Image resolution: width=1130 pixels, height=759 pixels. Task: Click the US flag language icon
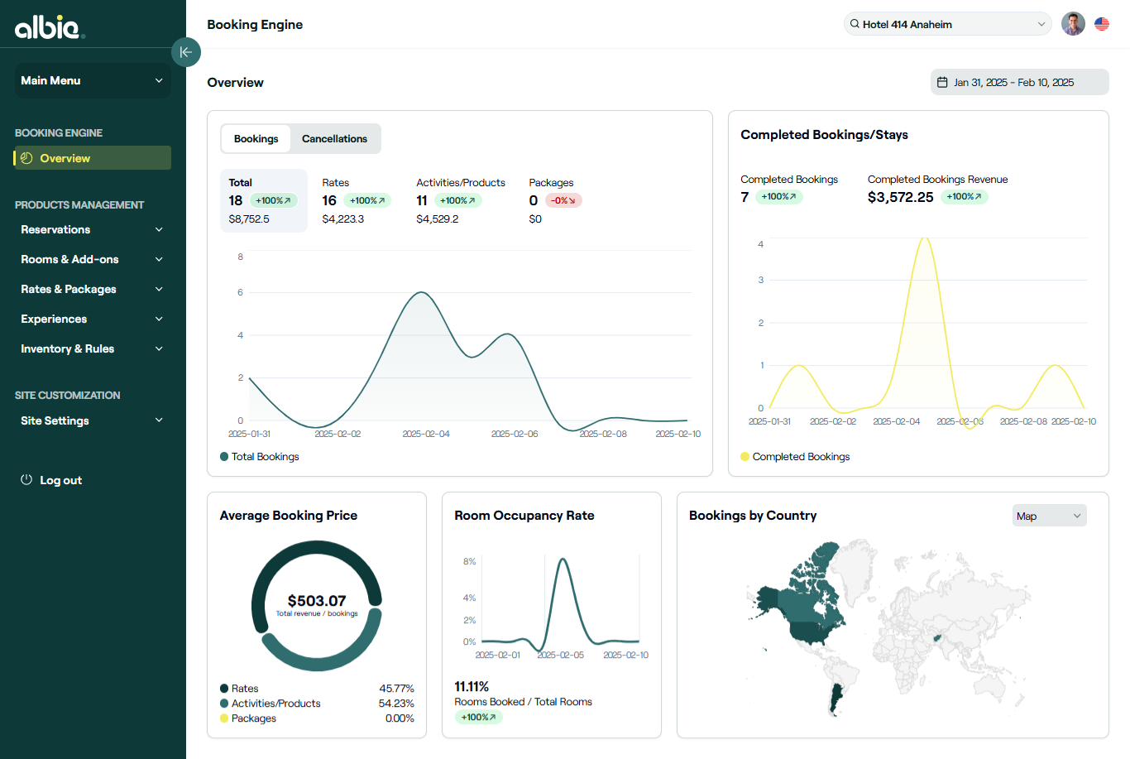(1102, 24)
